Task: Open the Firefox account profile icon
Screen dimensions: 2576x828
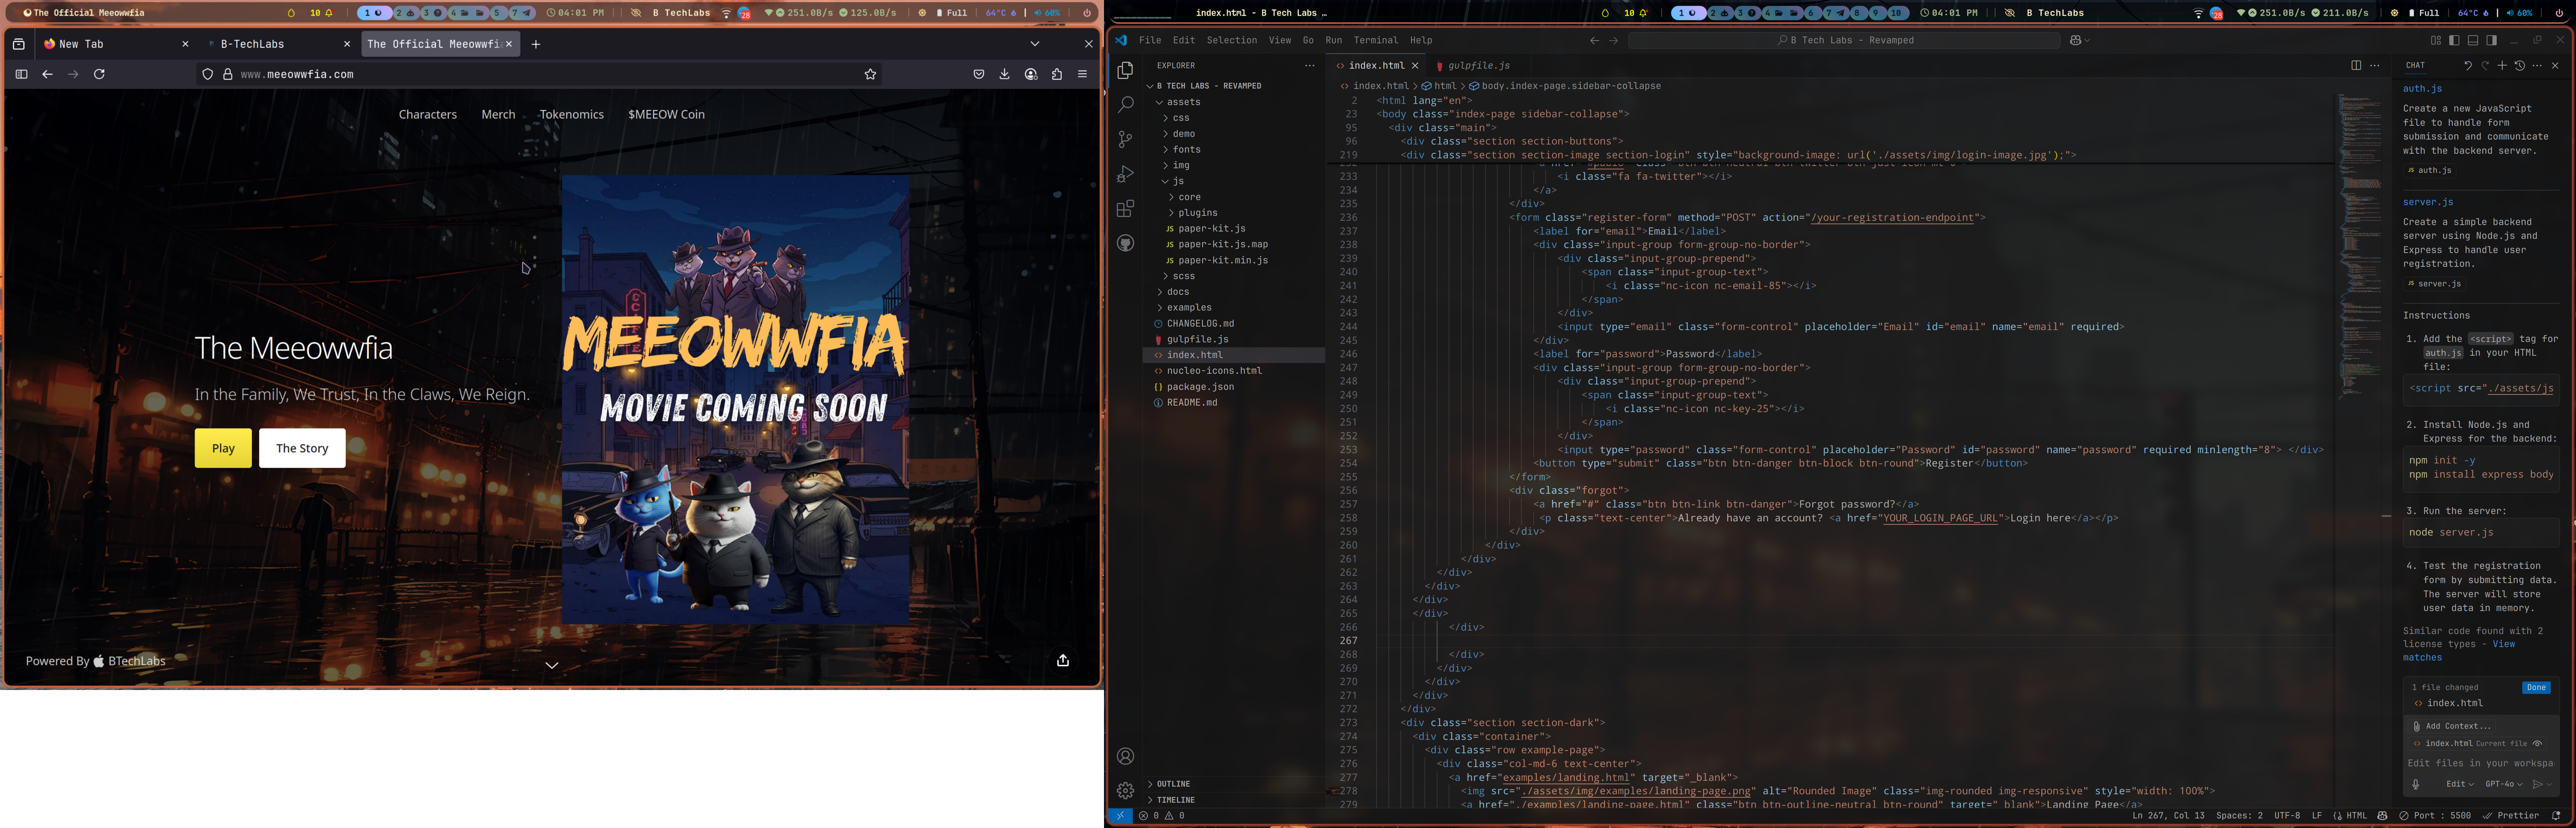Action: coord(1031,74)
